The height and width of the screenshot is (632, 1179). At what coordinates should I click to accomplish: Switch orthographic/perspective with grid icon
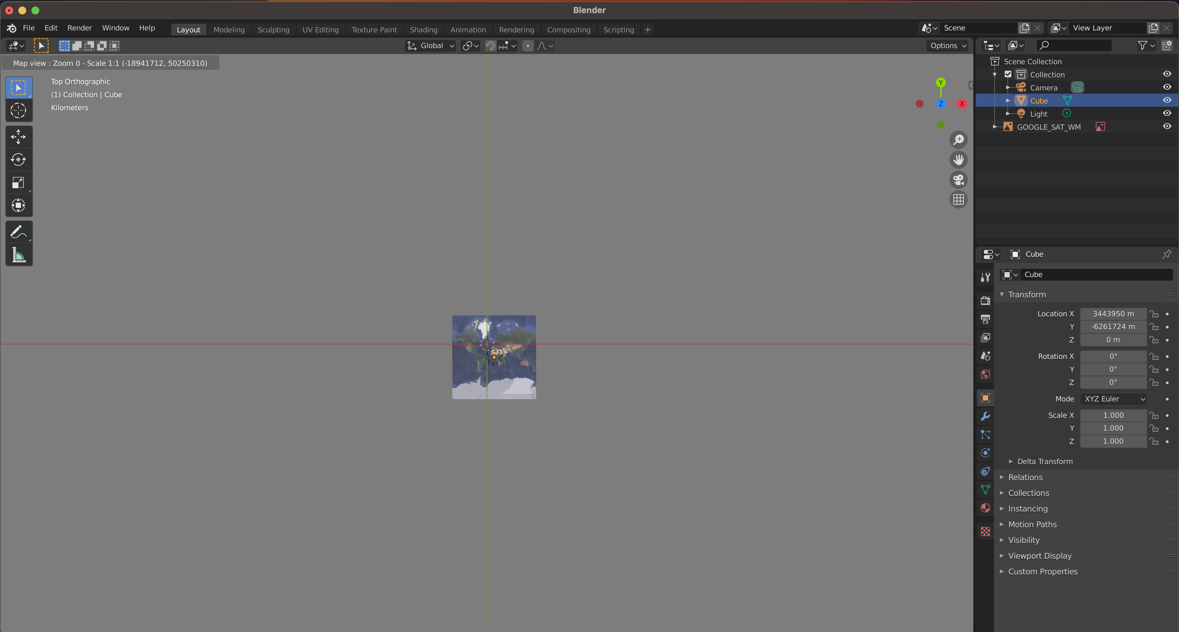click(x=958, y=199)
